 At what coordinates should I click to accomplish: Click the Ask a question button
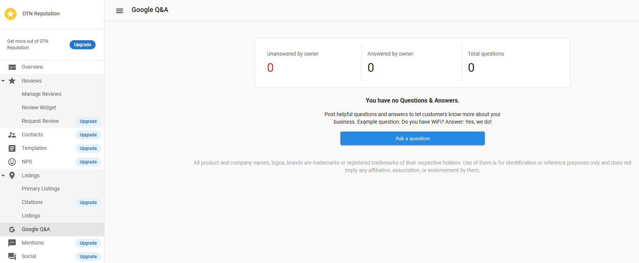(413, 138)
